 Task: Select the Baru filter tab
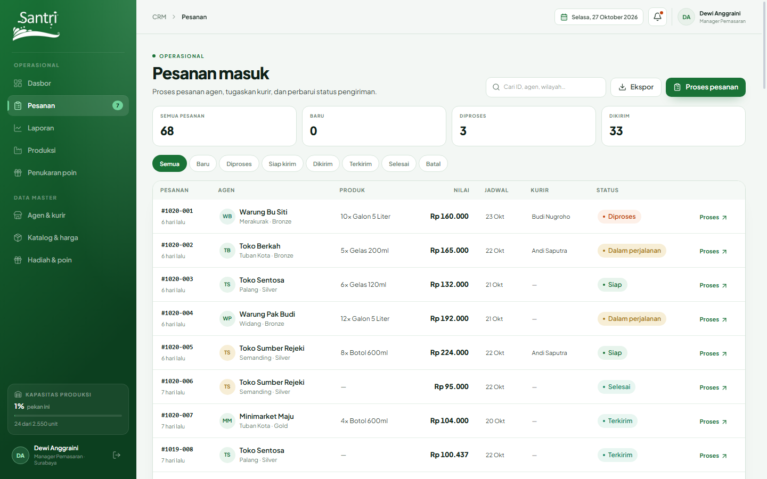tap(203, 164)
